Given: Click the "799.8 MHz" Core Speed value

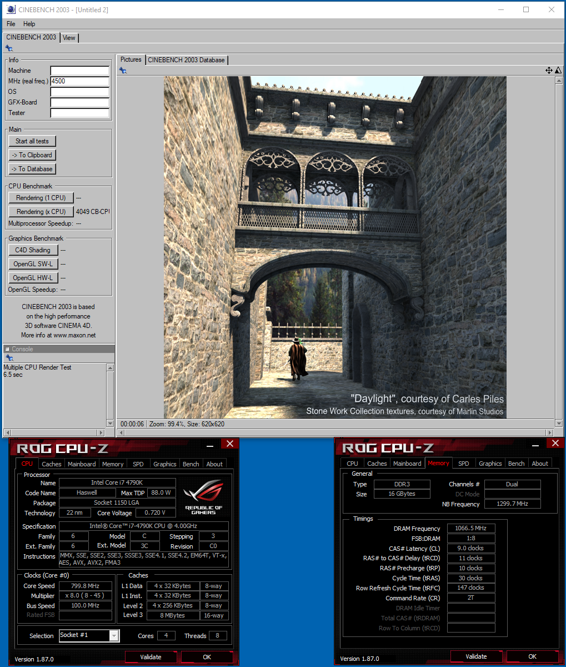Looking at the screenshot, I should pos(86,586).
